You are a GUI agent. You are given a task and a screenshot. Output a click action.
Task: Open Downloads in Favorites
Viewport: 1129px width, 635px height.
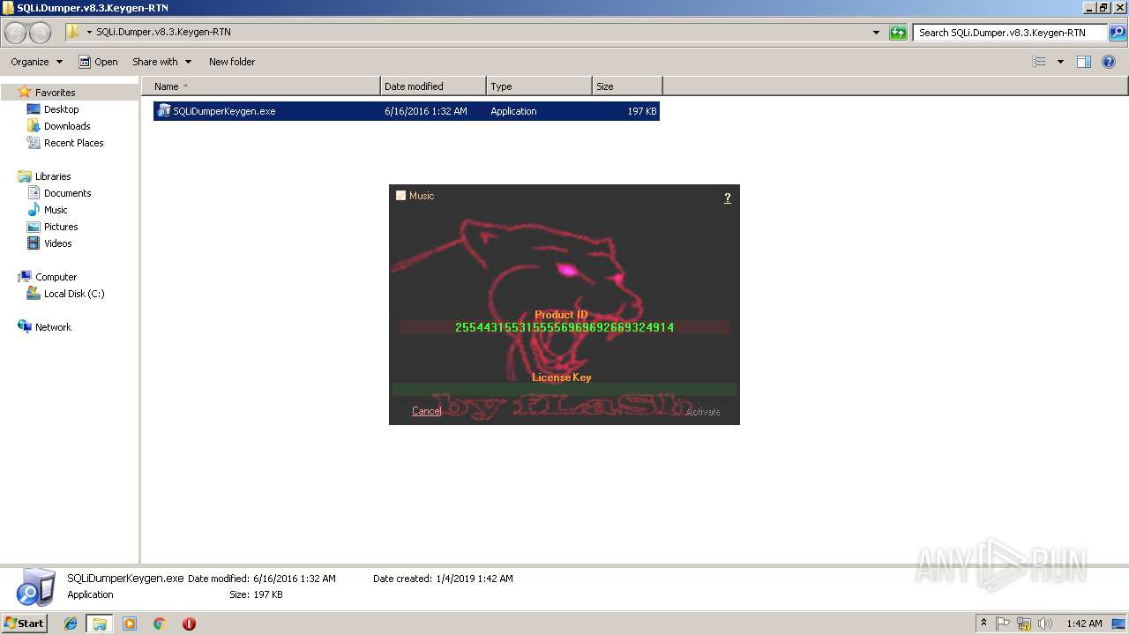pyautogui.click(x=67, y=126)
